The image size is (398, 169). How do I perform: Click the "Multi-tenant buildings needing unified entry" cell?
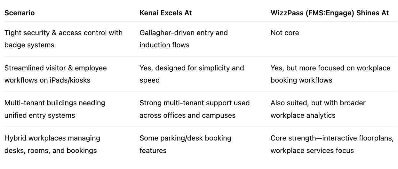coord(55,109)
